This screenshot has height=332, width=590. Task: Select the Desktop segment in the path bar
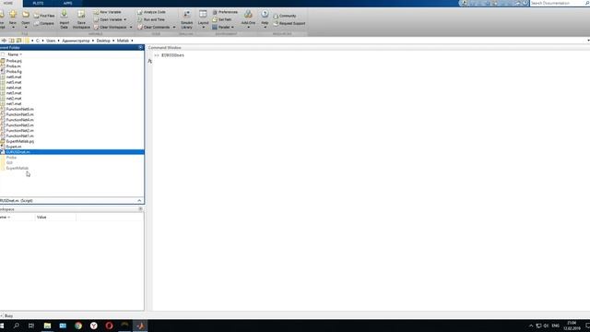click(103, 41)
